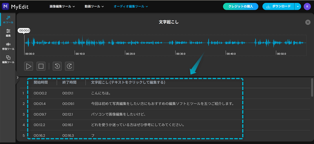Click start time 00:01.4
The height and width of the screenshot is (144, 314).
coord(39,104)
